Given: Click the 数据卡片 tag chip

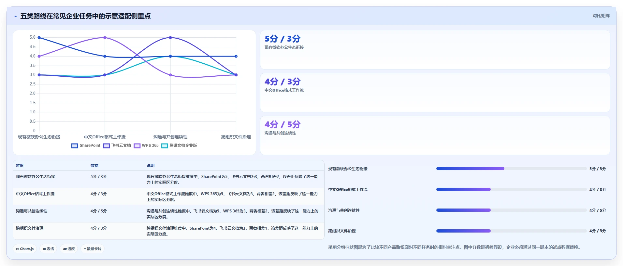Looking at the screenshot, I should coord(93,249).
